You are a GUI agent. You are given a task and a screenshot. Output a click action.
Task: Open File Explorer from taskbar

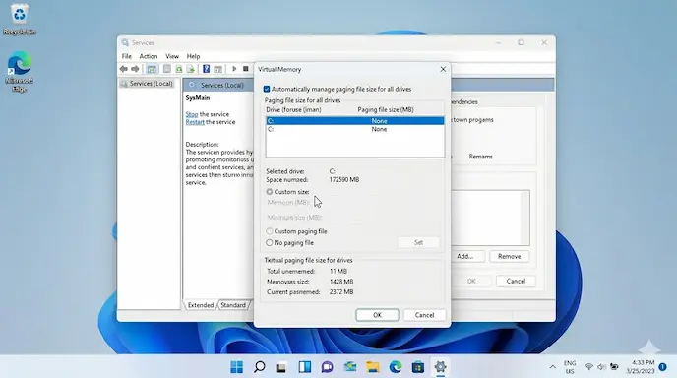pos(373,367)
